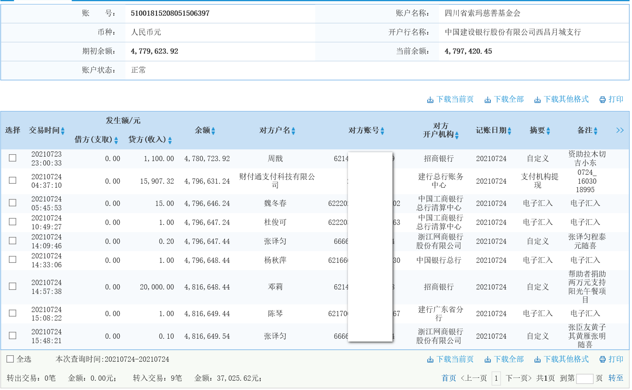Jump to 首页 first page link
Viewport: 632px width, 390px height.
[448, 378]
